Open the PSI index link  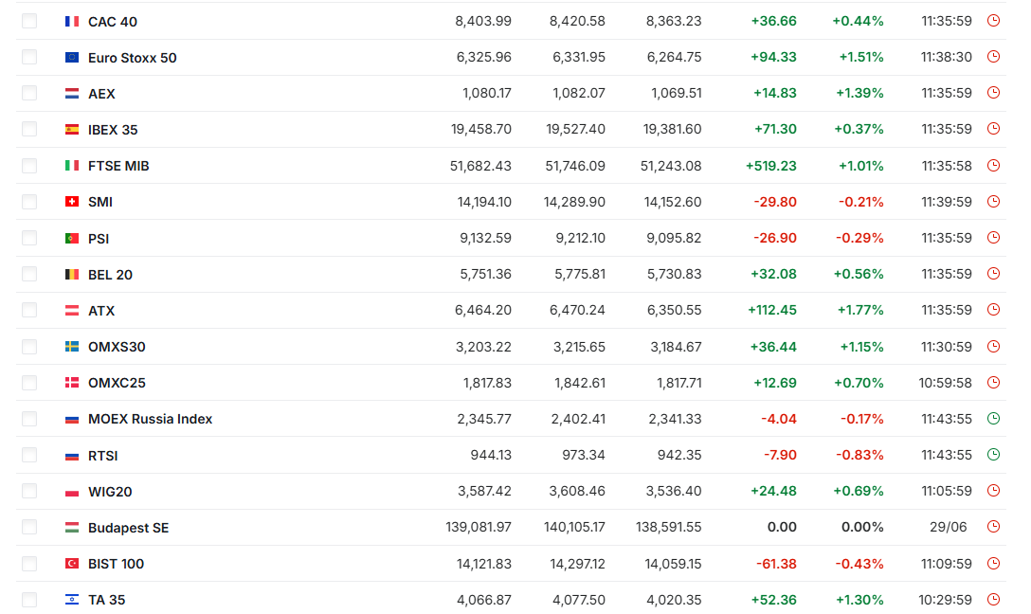(x=99, y=238)
